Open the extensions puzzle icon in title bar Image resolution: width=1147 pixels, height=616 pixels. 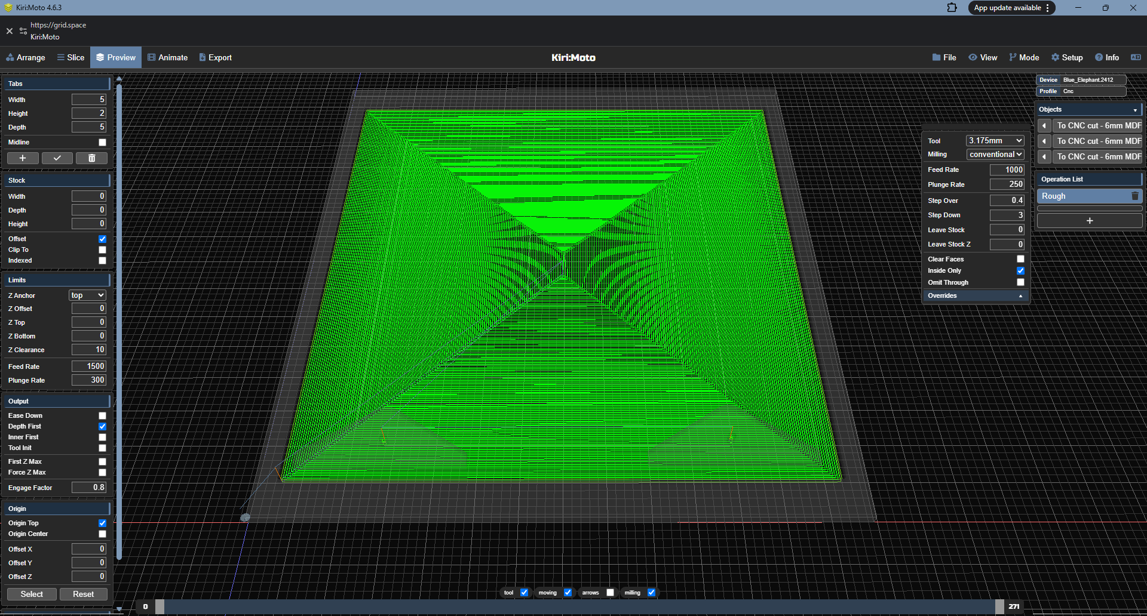[952, 8]
